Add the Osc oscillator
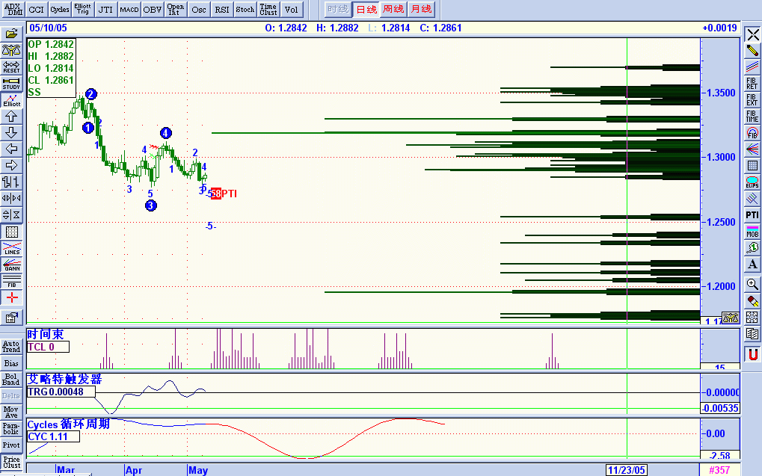762x476 pixels. tap(199, 9)
